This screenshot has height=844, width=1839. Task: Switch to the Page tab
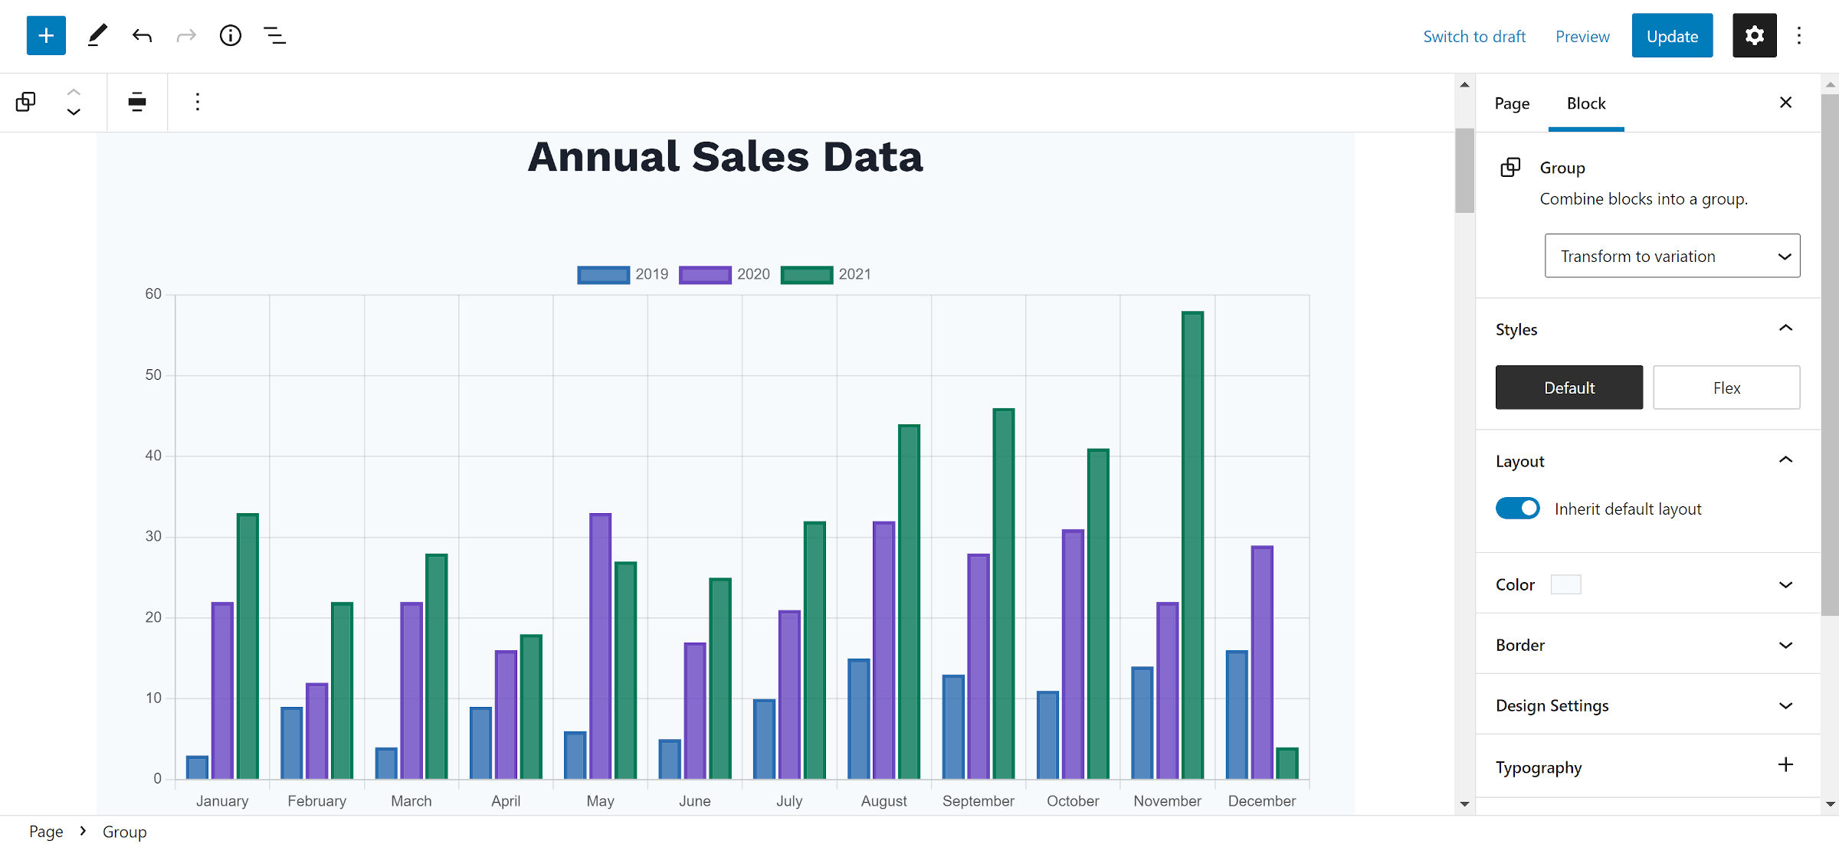[1511, 103]
